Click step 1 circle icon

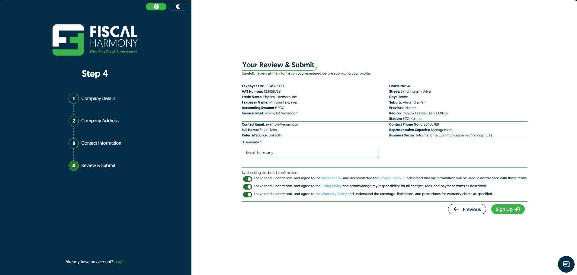tap(74, 99)
